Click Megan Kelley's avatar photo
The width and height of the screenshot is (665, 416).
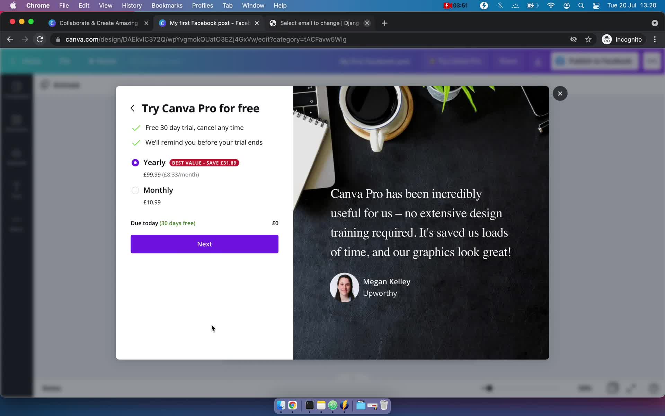(344, 287)
